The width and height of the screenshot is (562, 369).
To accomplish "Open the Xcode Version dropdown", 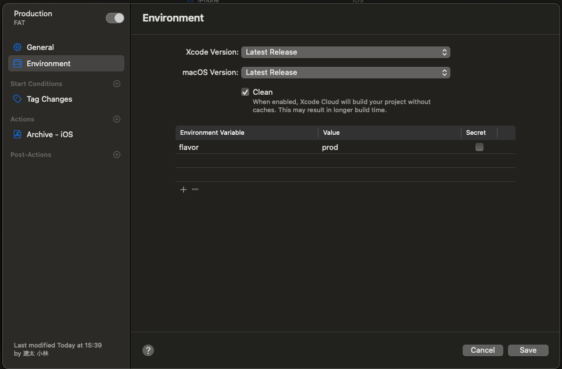I will (346, 52).
